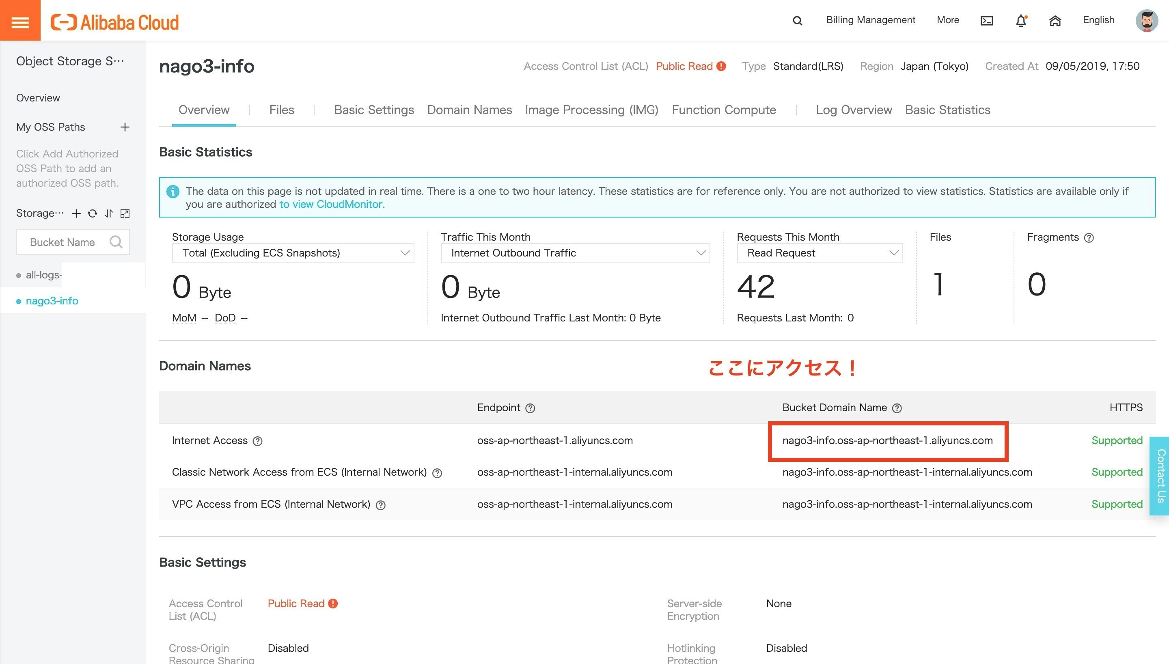Viewport: 1169px width, 664px height.
Task: Open Internet Access help icon
Action: click(258, 441)
